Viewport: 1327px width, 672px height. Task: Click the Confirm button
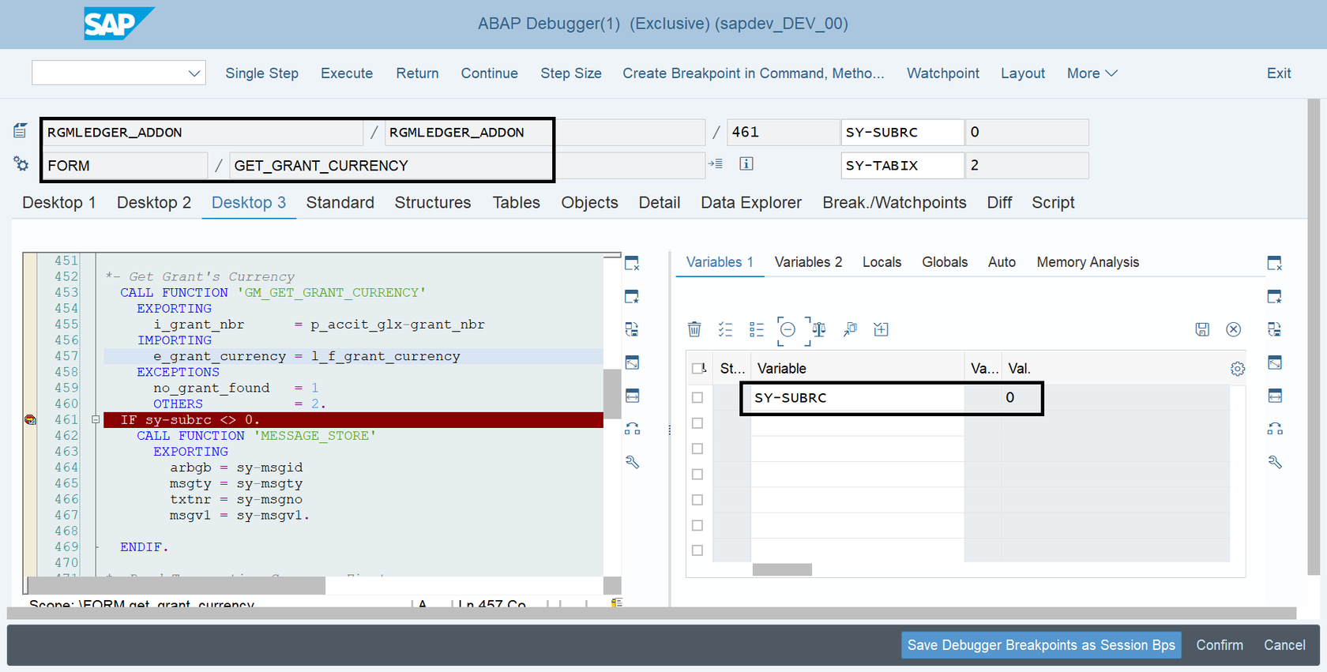[x=1220, y=645]
